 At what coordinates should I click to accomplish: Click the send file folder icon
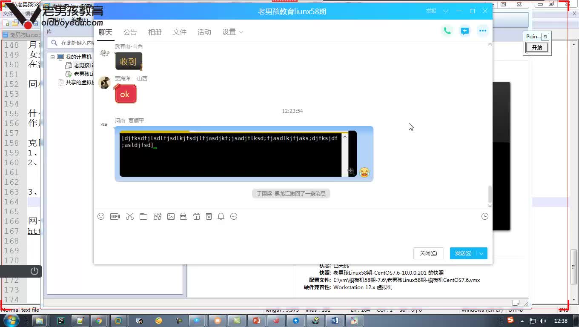(143, 216)
